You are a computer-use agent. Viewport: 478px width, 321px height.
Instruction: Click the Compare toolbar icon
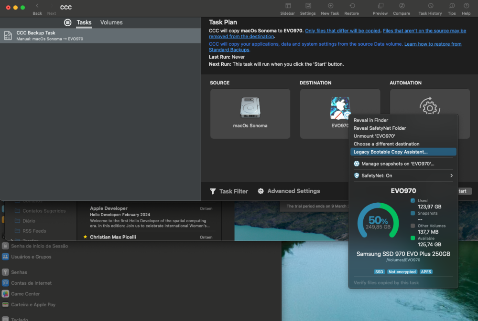[402, 6]
